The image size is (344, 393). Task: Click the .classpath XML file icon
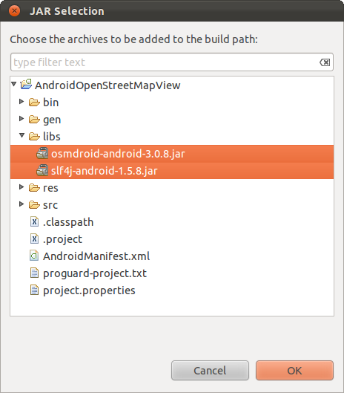coord(34,221)
